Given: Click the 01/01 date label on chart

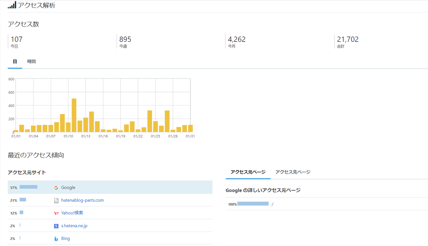Looking at the screenshot, I should [16, 136].
